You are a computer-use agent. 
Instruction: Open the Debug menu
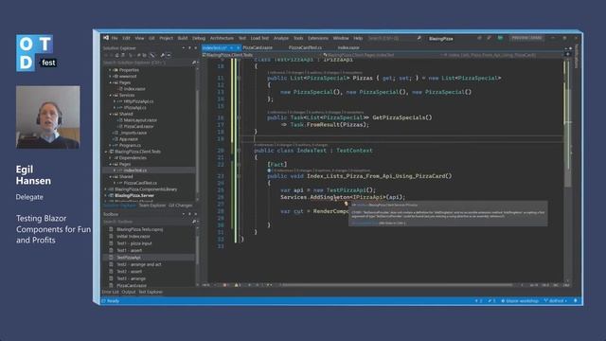(x=199, y=38)
